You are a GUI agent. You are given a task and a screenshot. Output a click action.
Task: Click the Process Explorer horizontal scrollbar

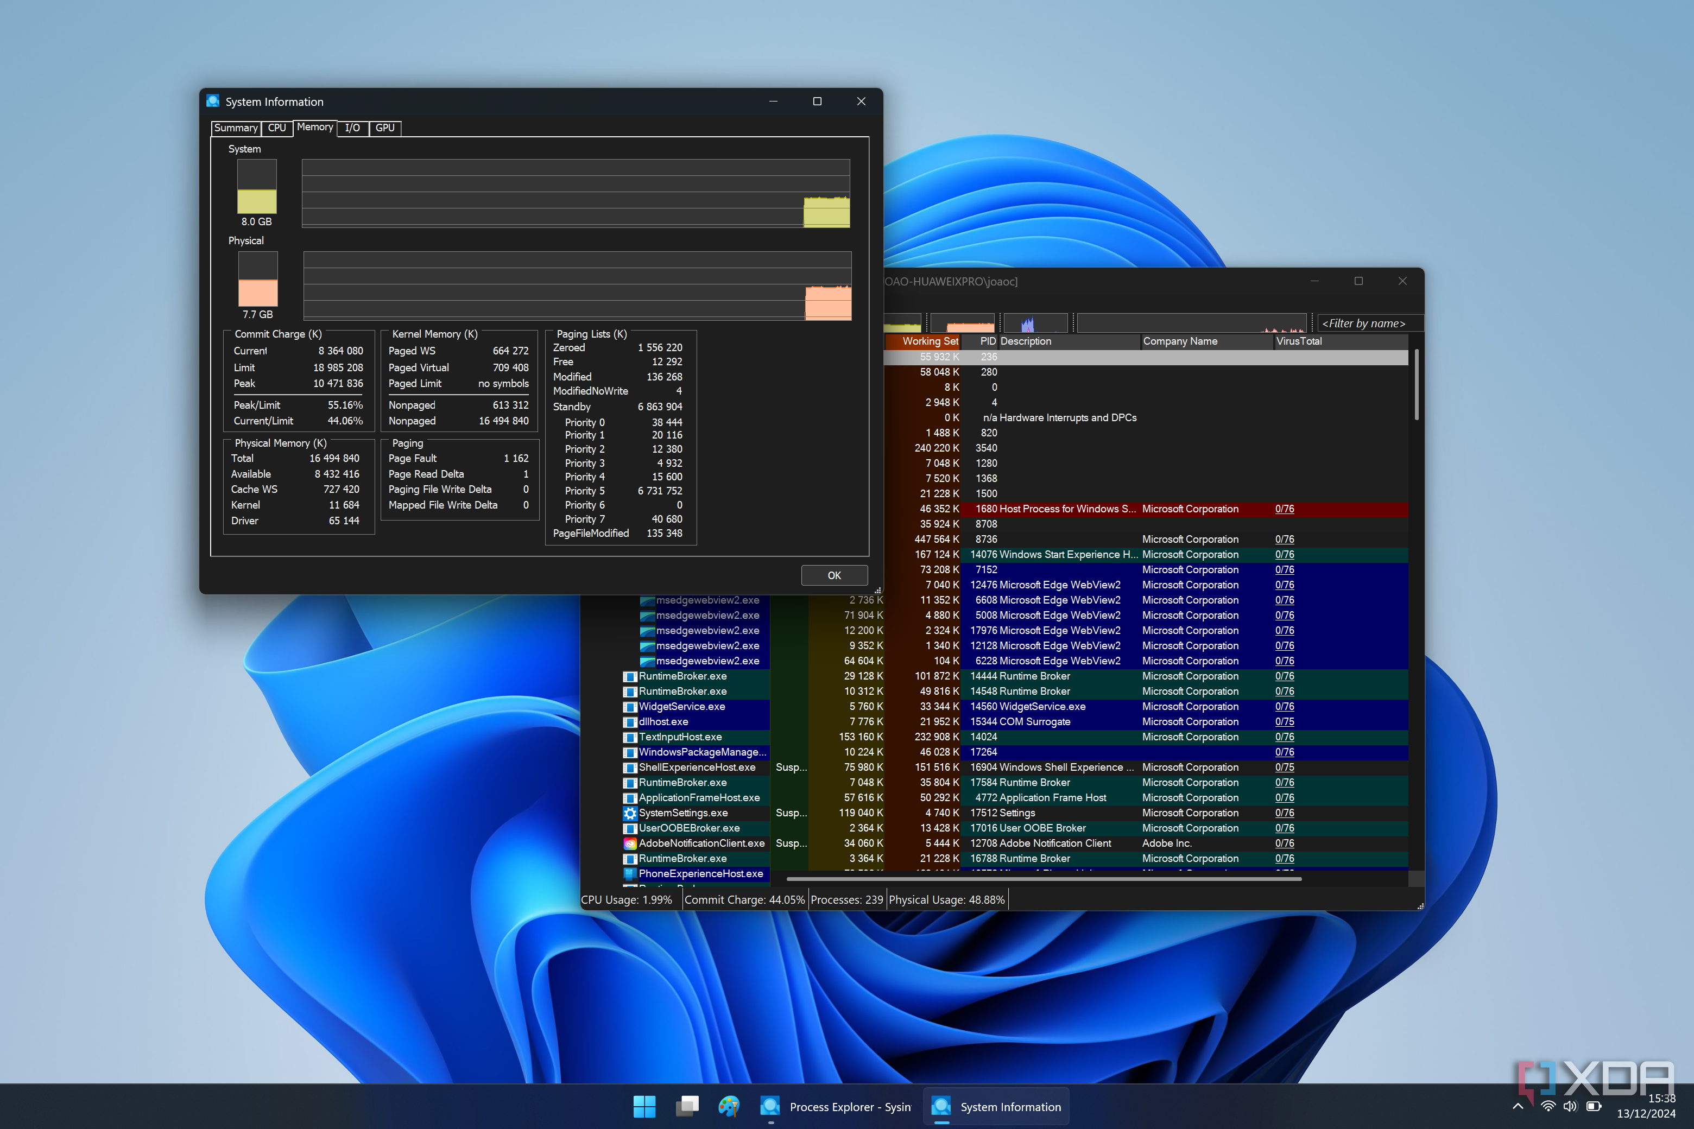point(1044,879)
